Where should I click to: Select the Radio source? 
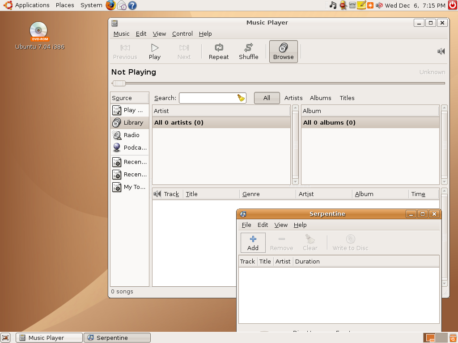(x=130, y=135)
